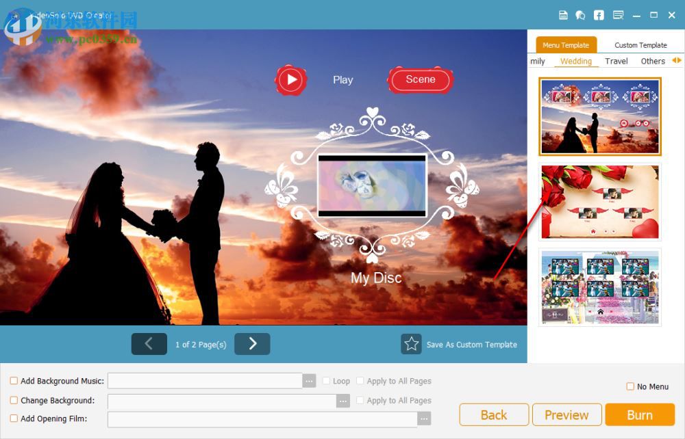Click the Burn button
The image size is (685, 439).
(640, 414)
